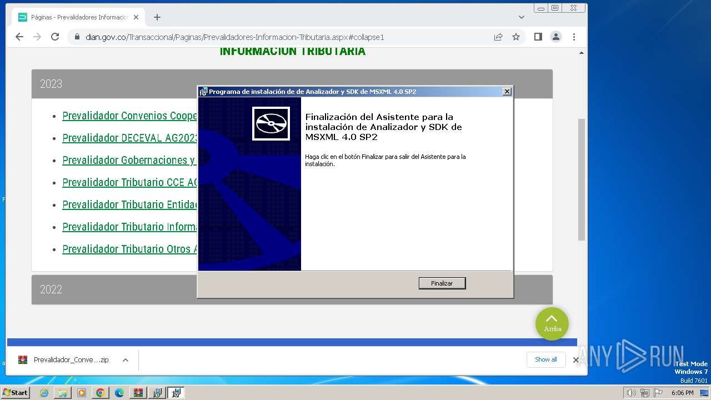711x400 pixels.
Task: Click the address bar URL
Action: click(x=234, y=37)
